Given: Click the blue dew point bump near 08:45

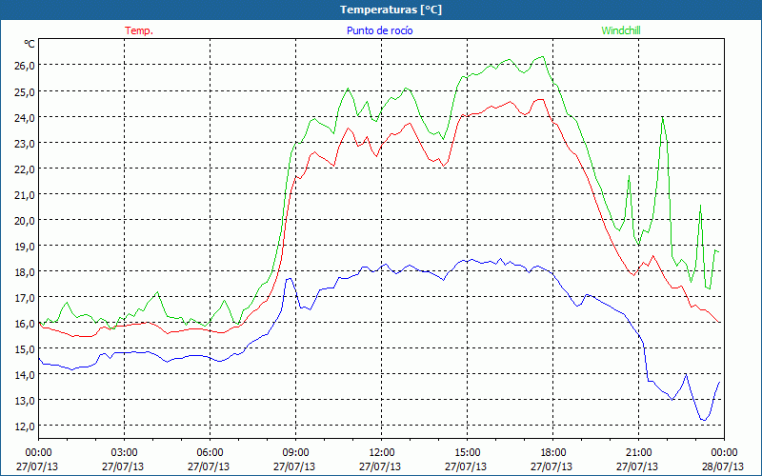Looking at the screenshot, I should 290,279.
